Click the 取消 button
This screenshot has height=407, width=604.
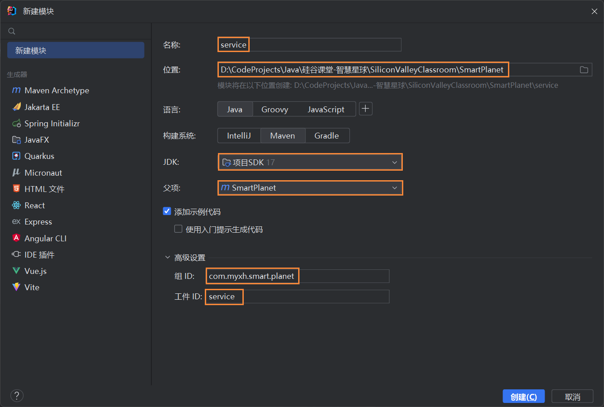tap(572, 397)
